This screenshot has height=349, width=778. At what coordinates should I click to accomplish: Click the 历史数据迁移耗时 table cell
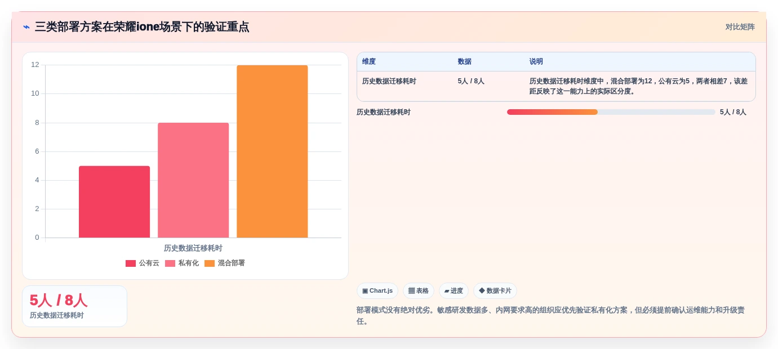389,81
